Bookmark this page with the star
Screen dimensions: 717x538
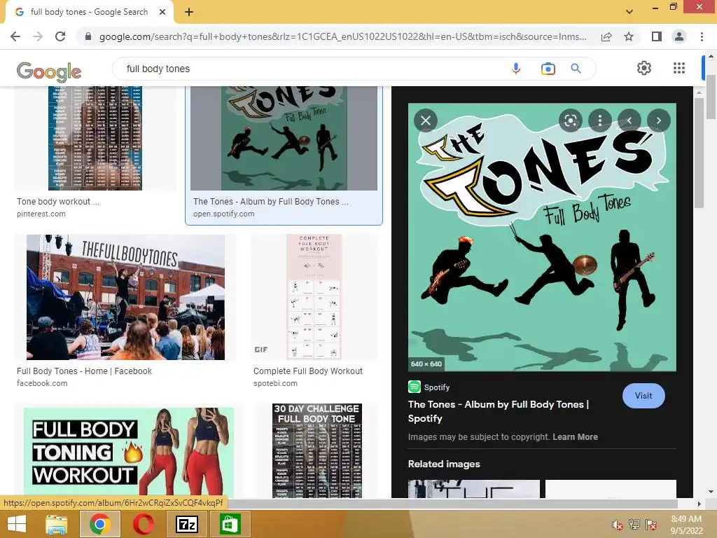click(x=629, y=36)
